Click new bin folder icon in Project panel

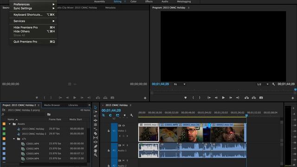coord(49,115)
